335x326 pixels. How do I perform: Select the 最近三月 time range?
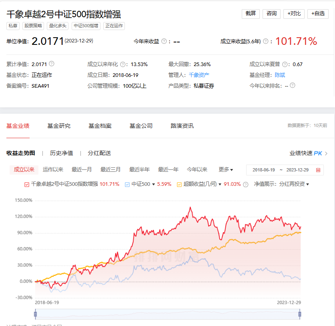tap(110, 170)
